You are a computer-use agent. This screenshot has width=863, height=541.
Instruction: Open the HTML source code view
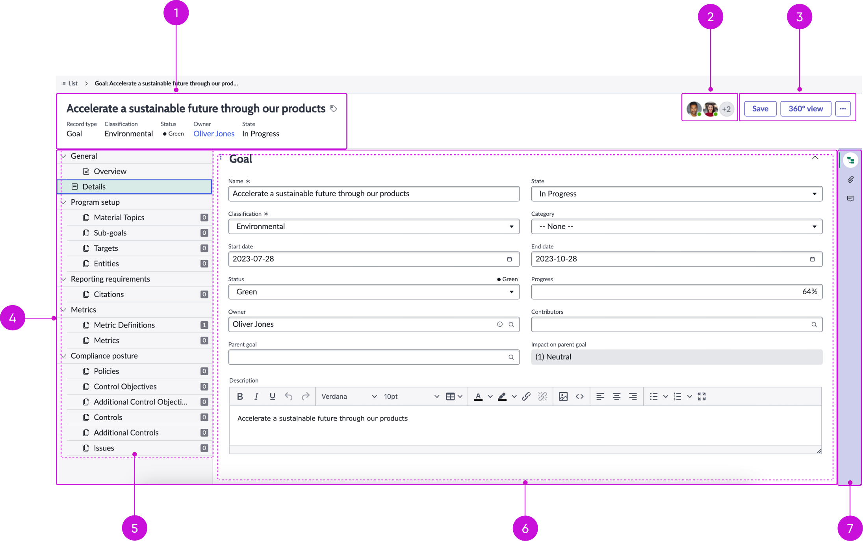click(x=580, y=396)
